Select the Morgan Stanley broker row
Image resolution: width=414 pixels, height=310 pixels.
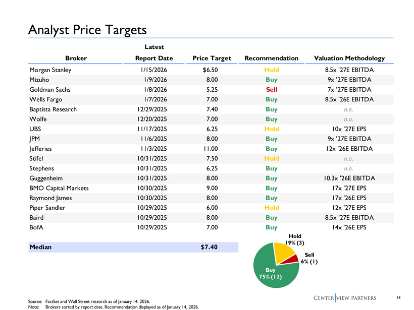click(211, 70)
